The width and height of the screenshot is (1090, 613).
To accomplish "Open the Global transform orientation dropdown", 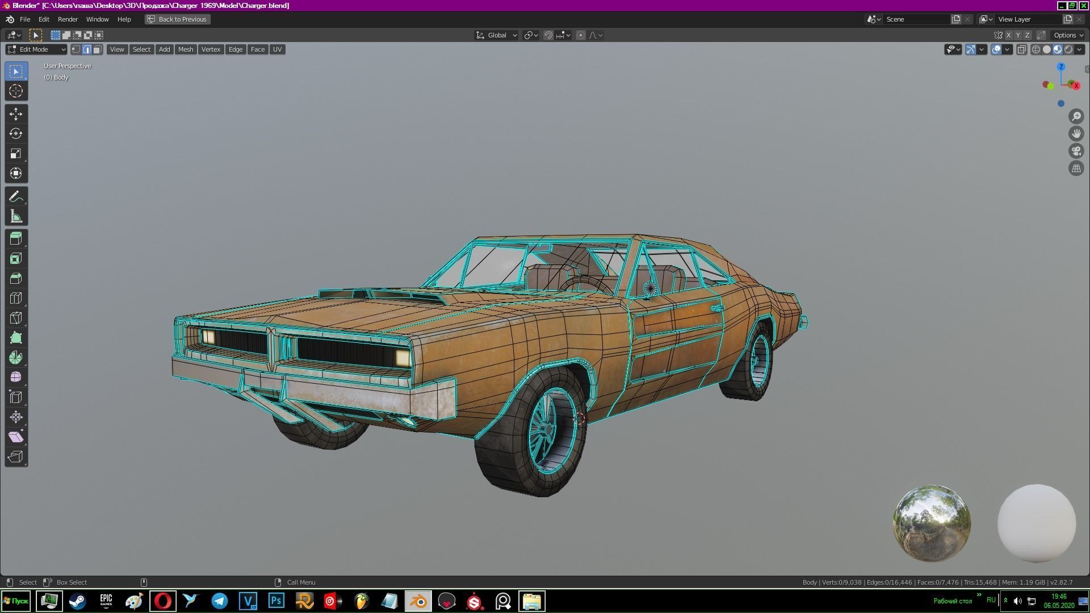I will coord(496,35).
